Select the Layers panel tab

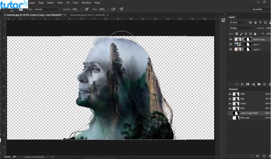[x=232, y=17]
